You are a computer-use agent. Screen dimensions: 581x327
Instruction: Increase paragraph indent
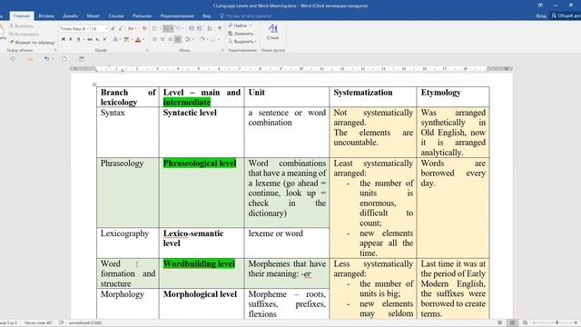(200, 28)
